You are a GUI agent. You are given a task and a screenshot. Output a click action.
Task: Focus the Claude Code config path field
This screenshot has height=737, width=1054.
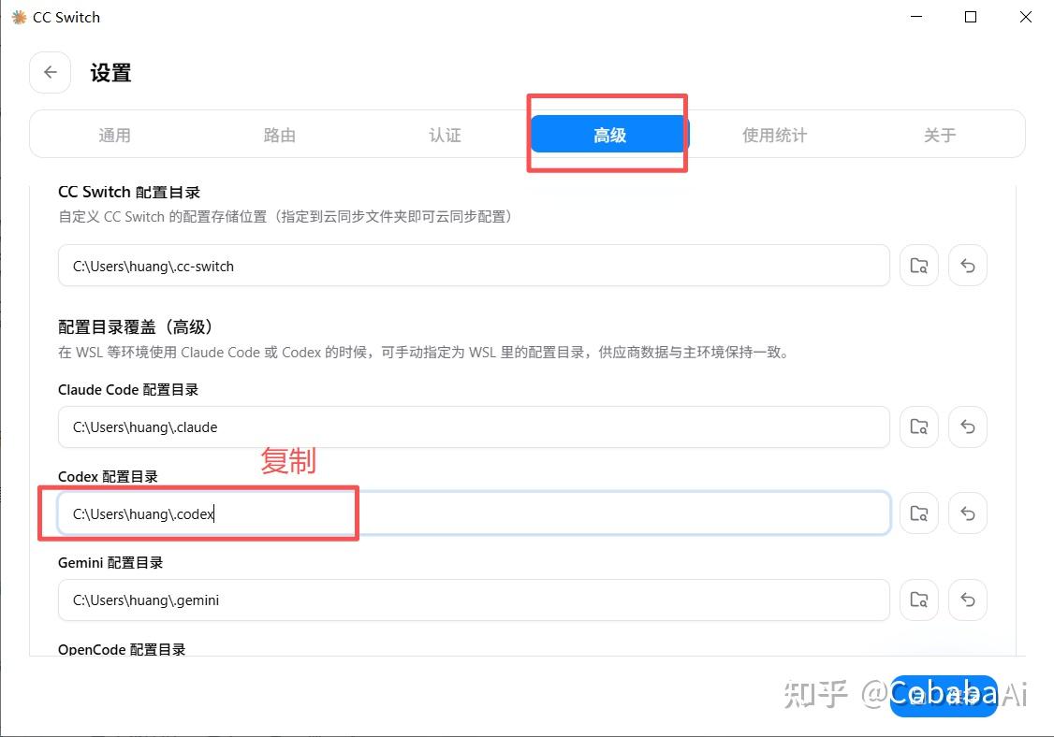(474, 426)
